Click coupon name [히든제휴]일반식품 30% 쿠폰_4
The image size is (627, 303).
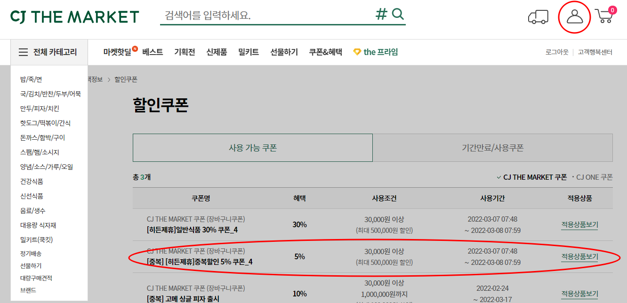click(193, 230)
